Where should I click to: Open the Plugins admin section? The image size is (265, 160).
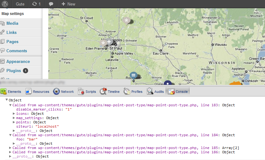[x=14, y=71]
